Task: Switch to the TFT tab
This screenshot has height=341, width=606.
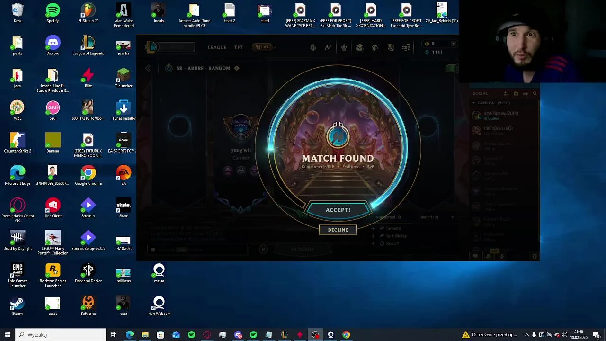Action: pos(238,47)
